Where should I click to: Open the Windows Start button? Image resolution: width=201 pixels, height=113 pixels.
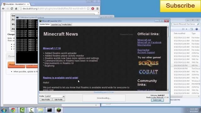click(x=4, y=110)
